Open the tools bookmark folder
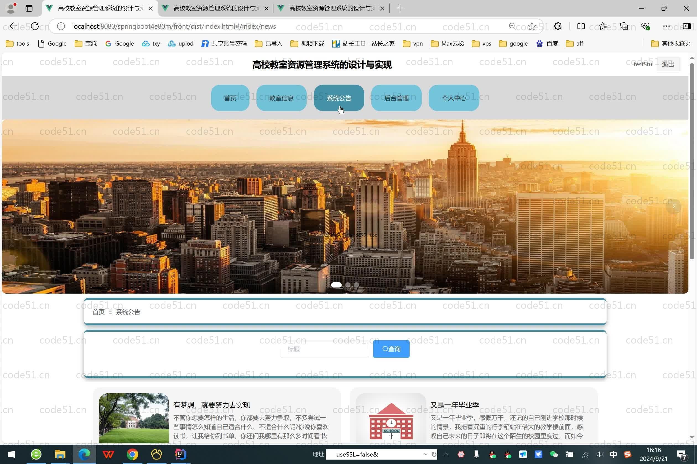 (17, 44)
